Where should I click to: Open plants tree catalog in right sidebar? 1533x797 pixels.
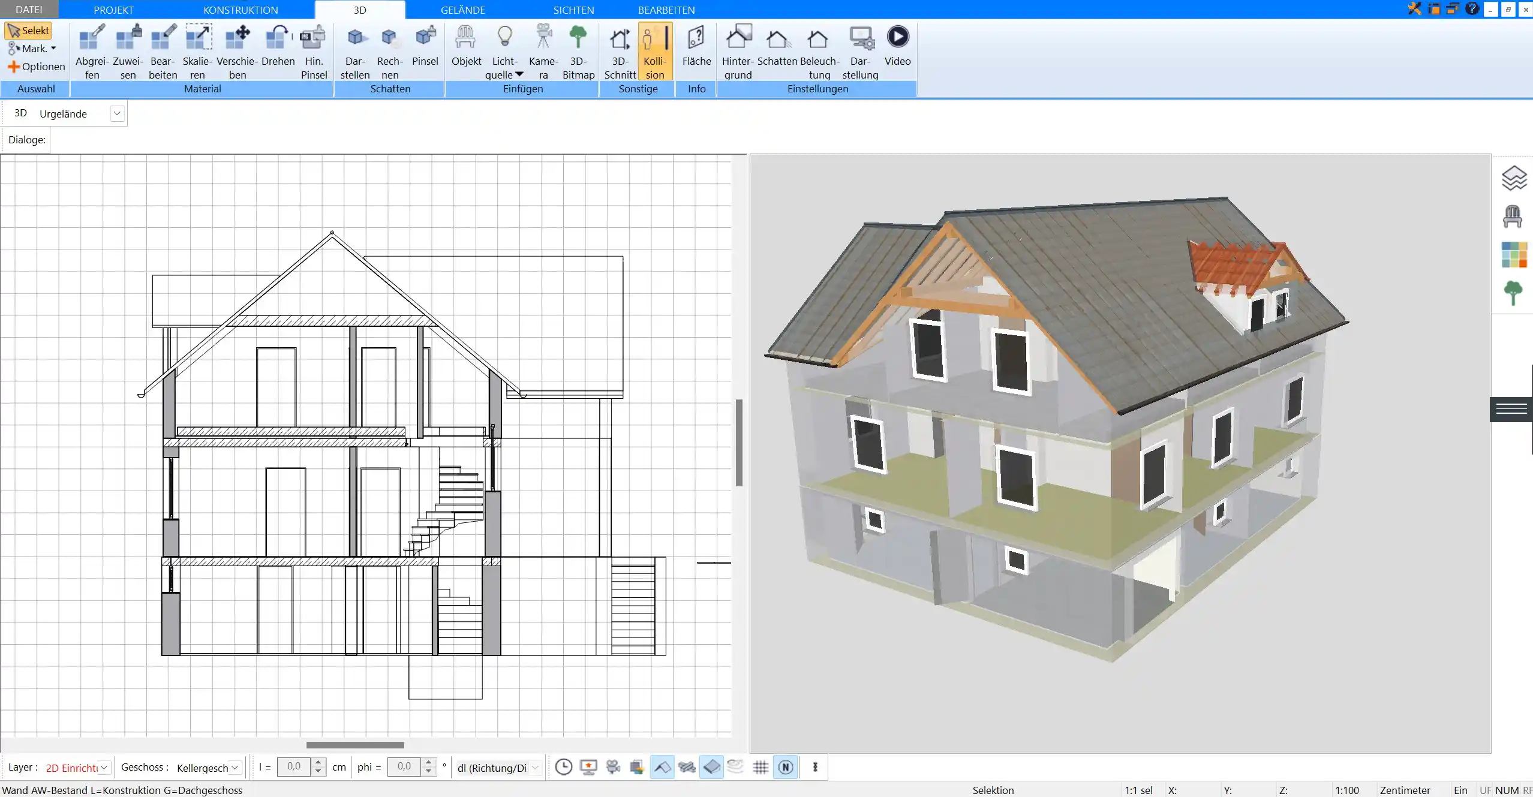tap(1513, 293)
